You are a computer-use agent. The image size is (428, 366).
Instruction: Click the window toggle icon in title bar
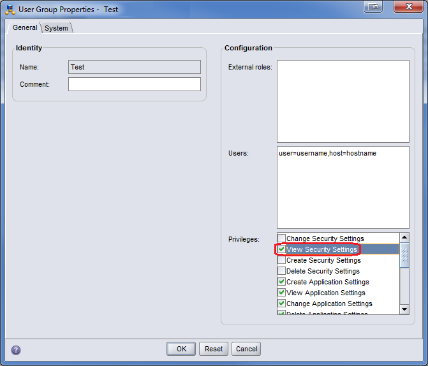coord(373,6)
